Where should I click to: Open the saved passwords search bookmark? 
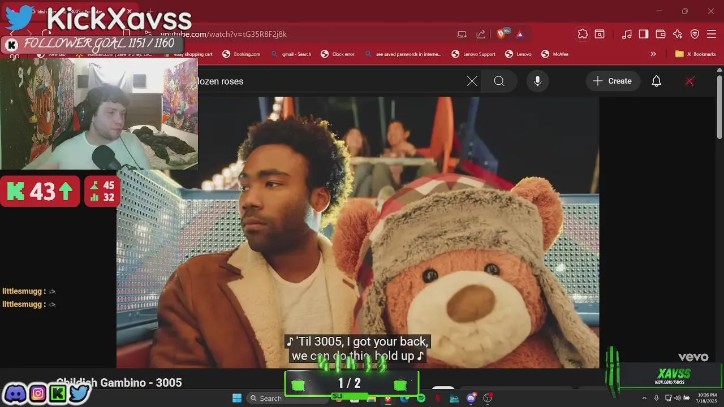pos(403,54)
